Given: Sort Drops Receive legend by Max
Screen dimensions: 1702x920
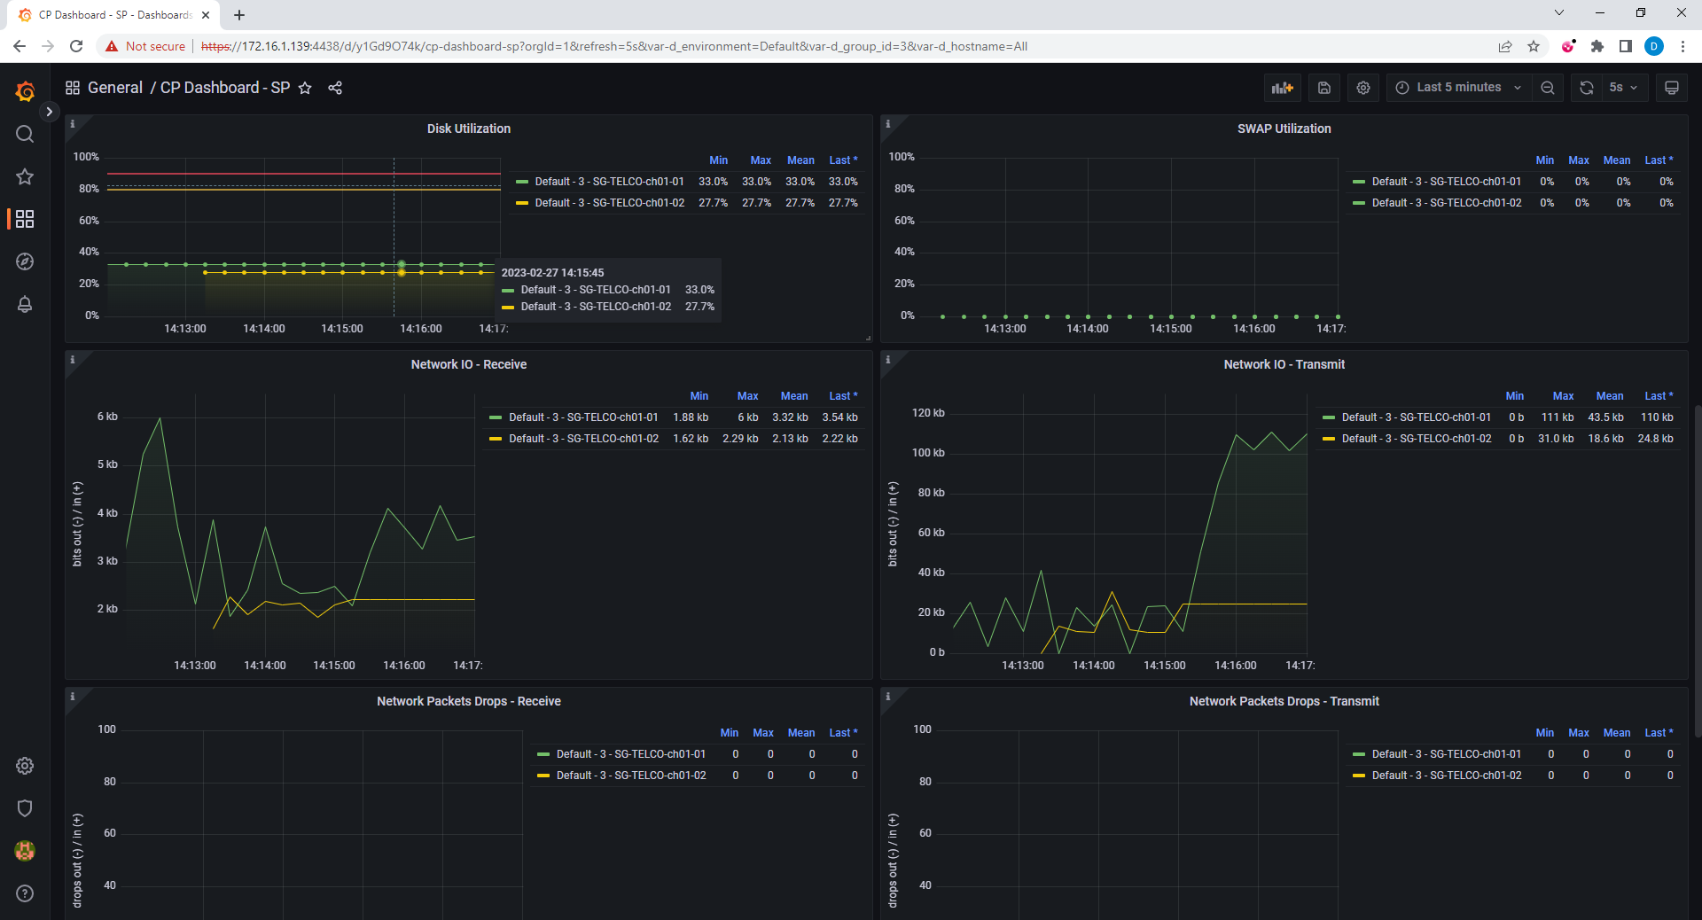Looking at the screenshot, I should (763, 733).
